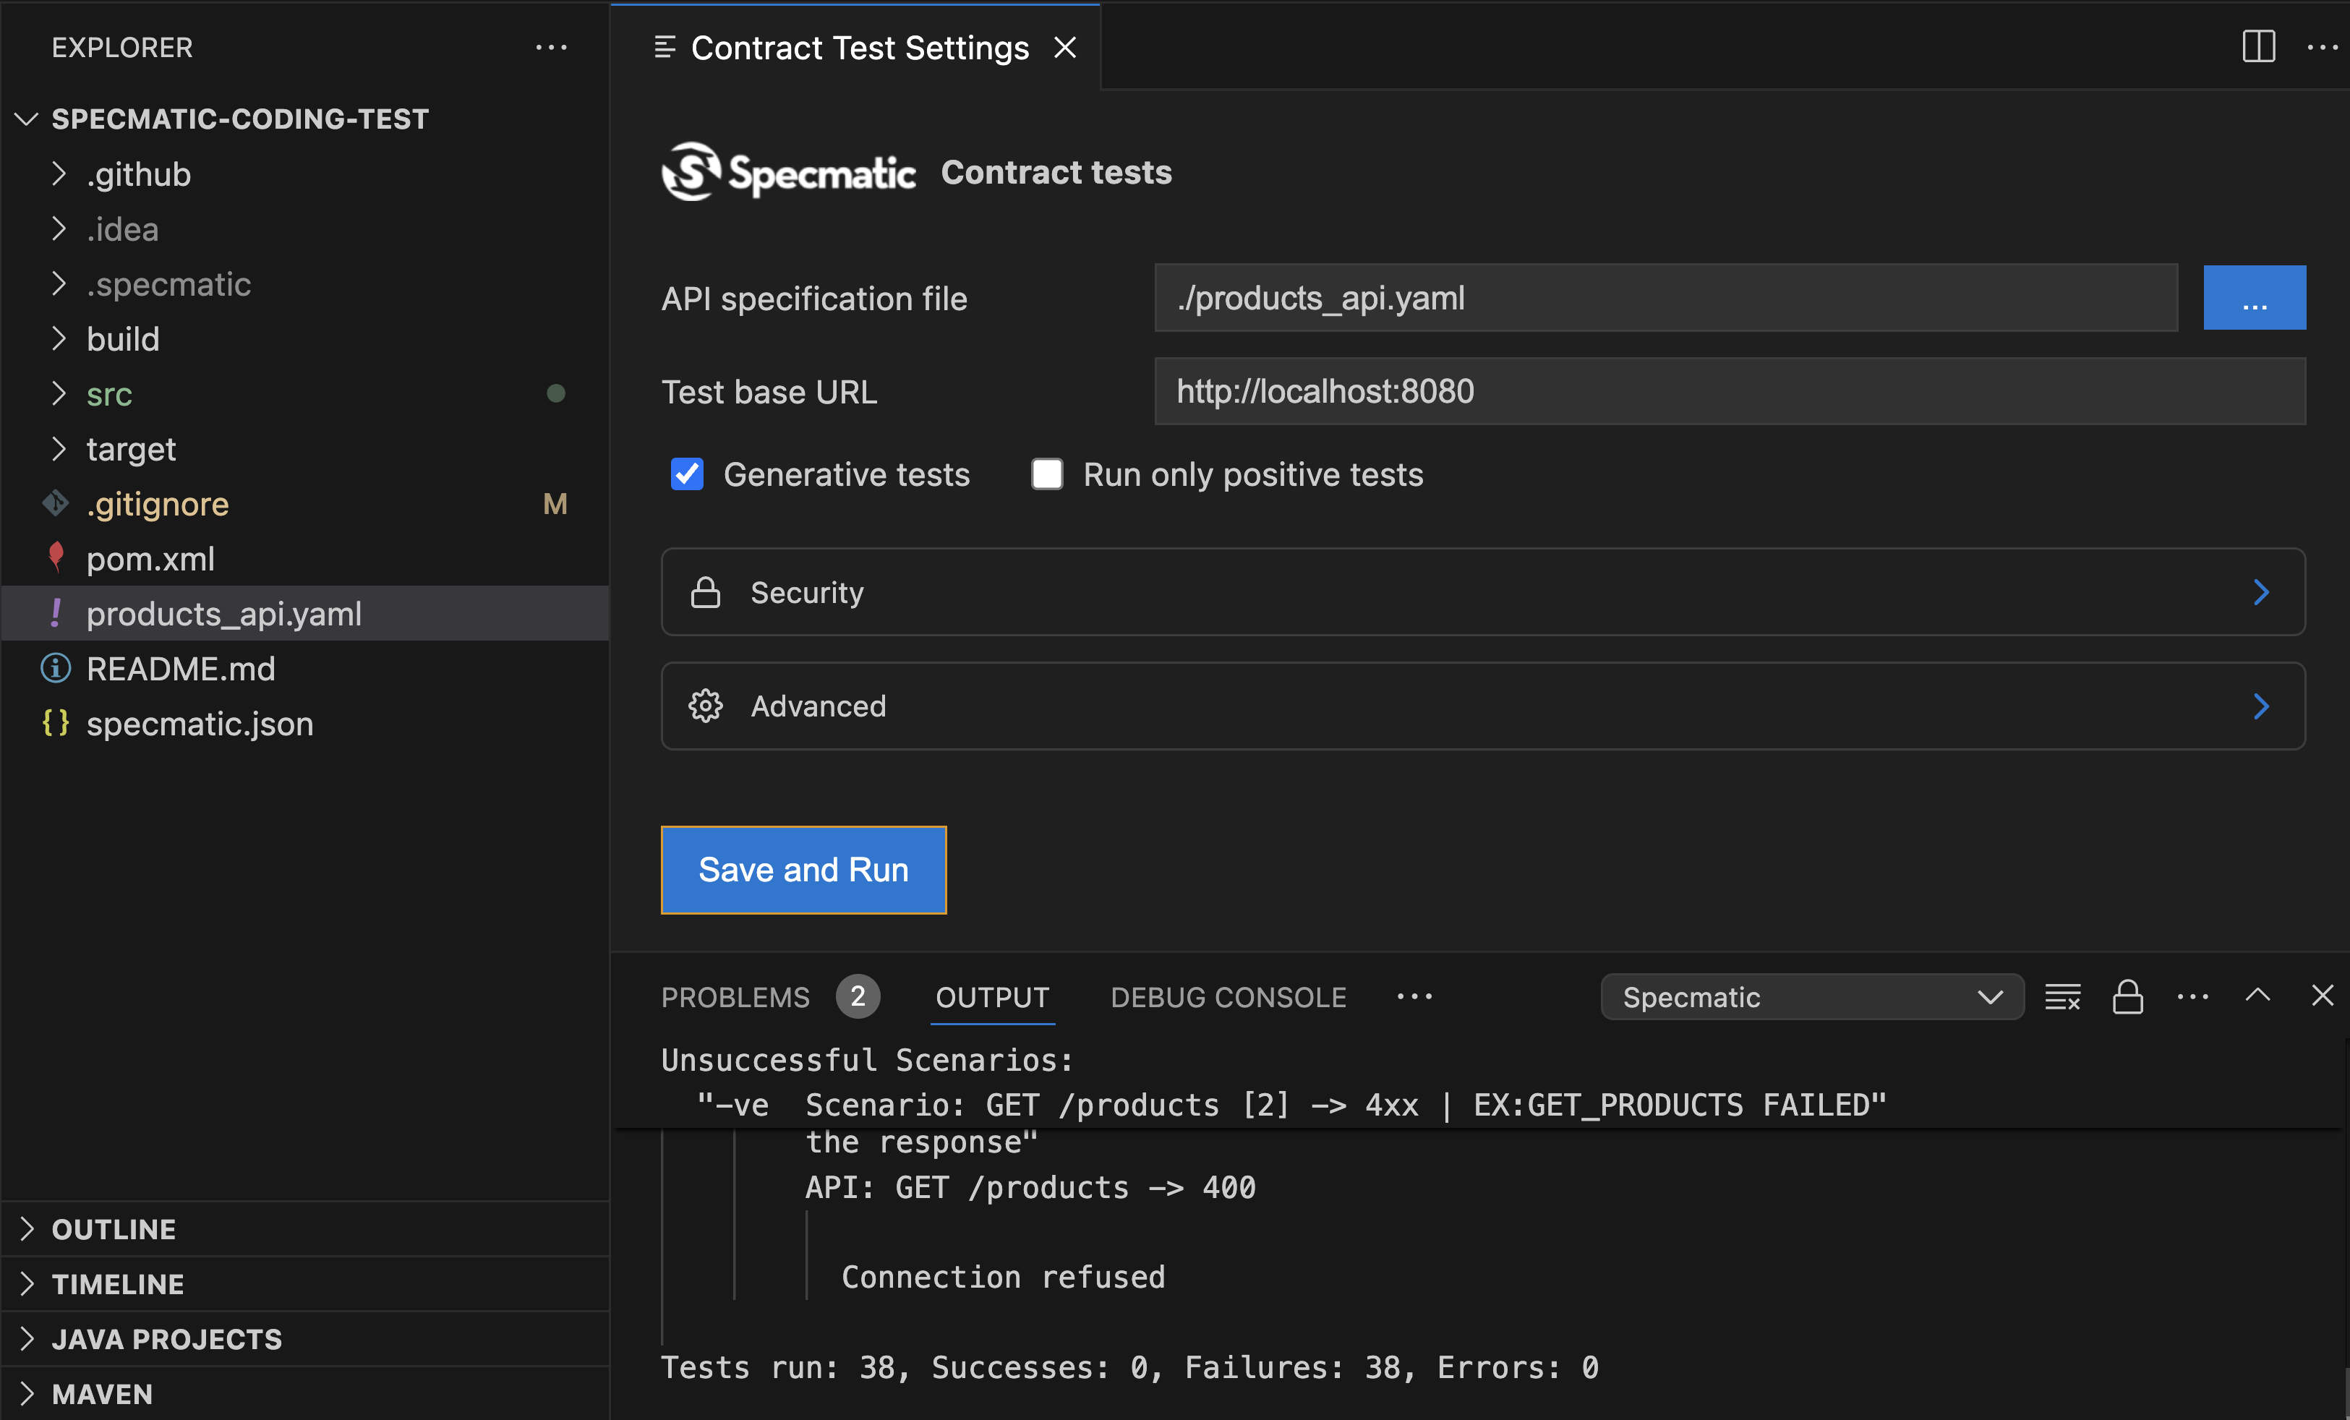This screenshot has height=1420, width=2350.
Task: Disable the Generative tests checkbox
Action: (x=687, y=474)
